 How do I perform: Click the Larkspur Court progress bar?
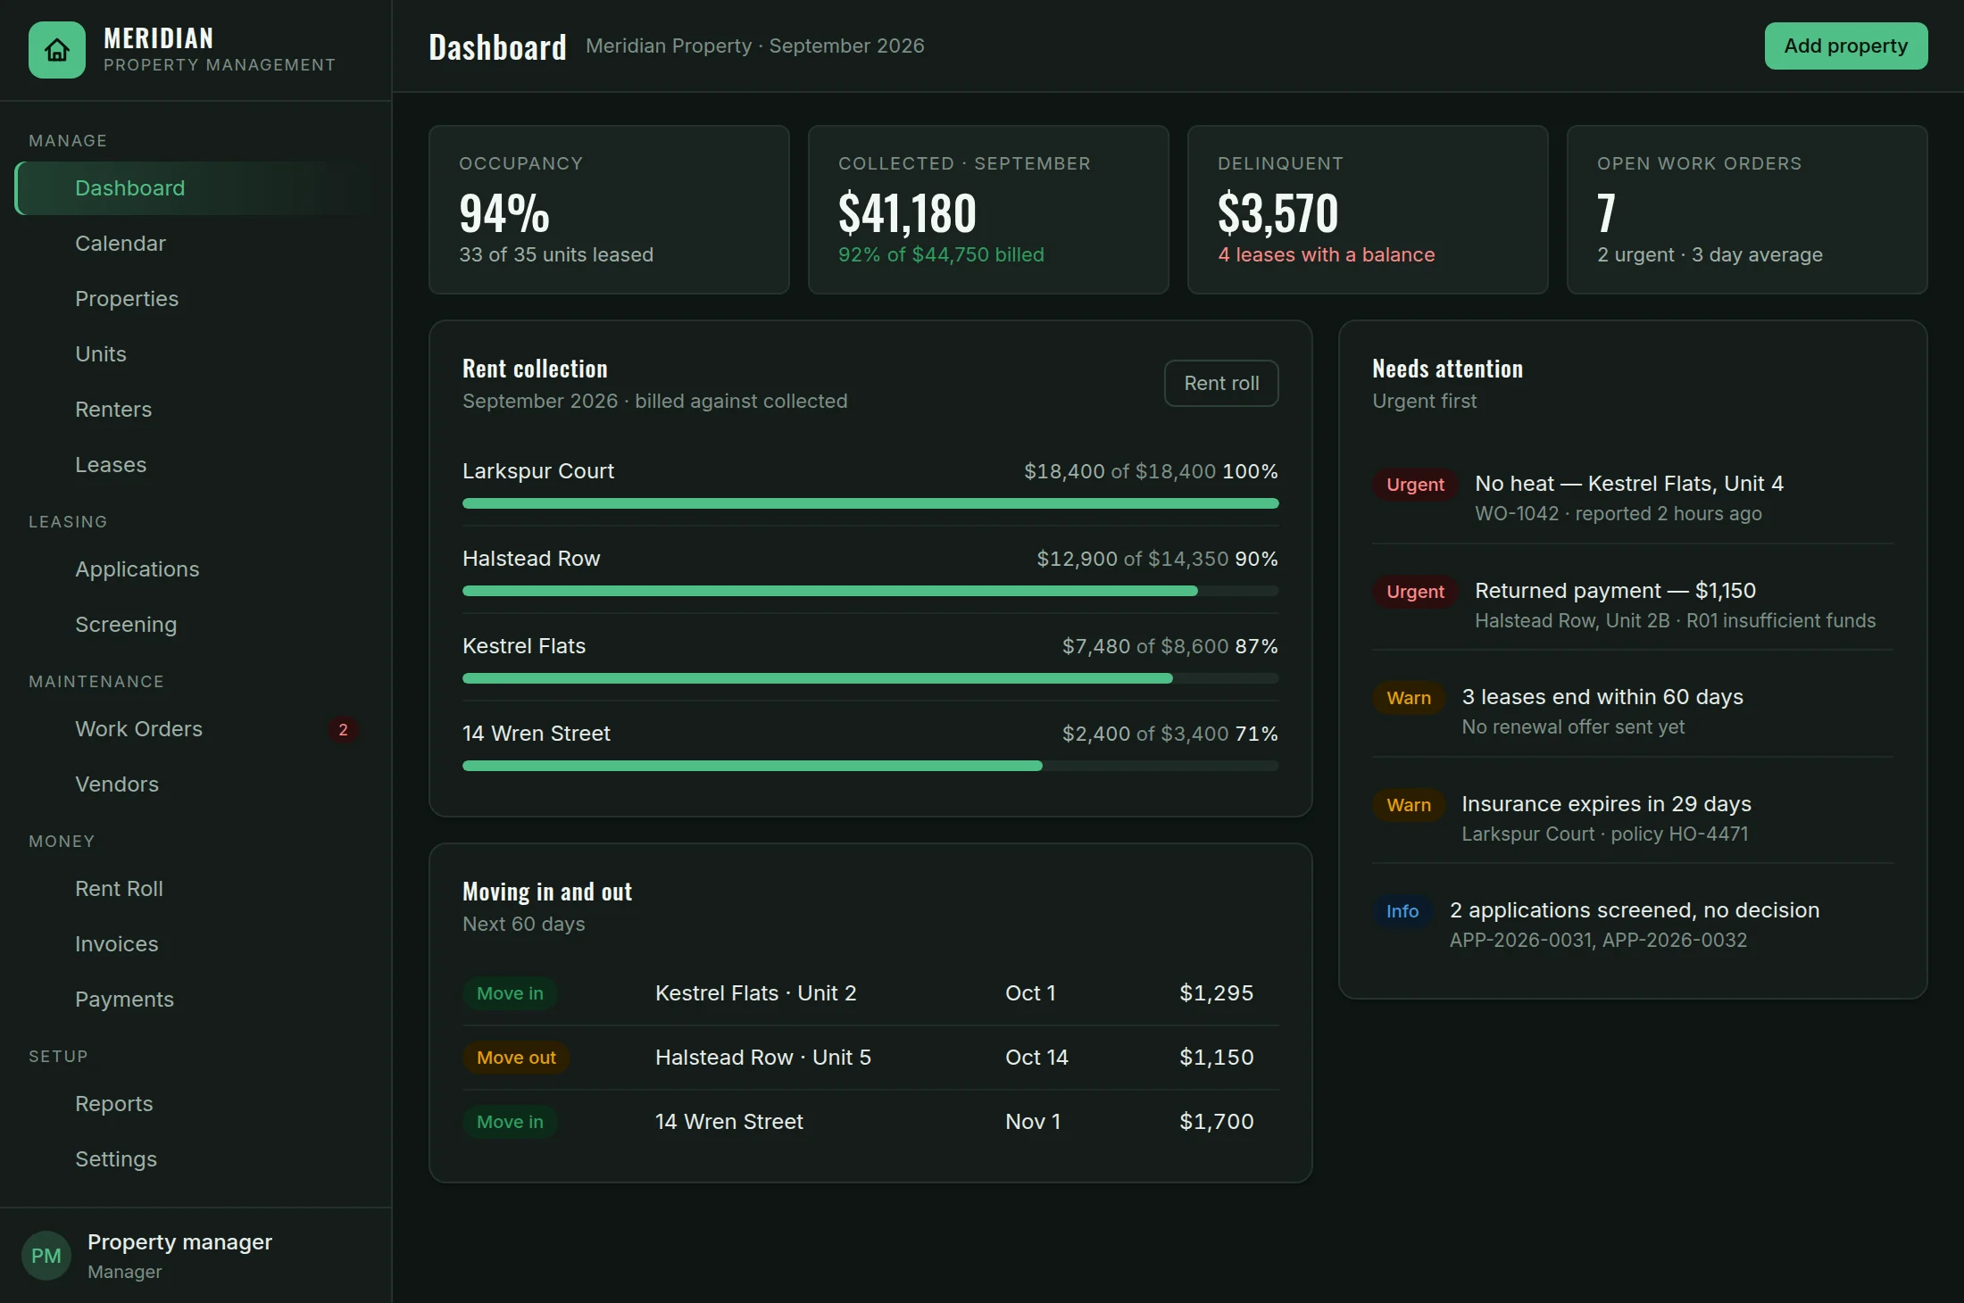pyautogui.click(x=870, y=503)
